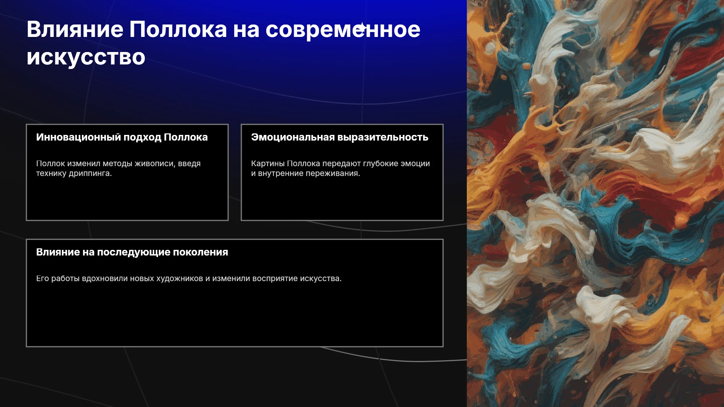Click the word "Поллока" in the slide title
Image resolution: width=724 pixels, height=407 pixels.
click(178, 29)
